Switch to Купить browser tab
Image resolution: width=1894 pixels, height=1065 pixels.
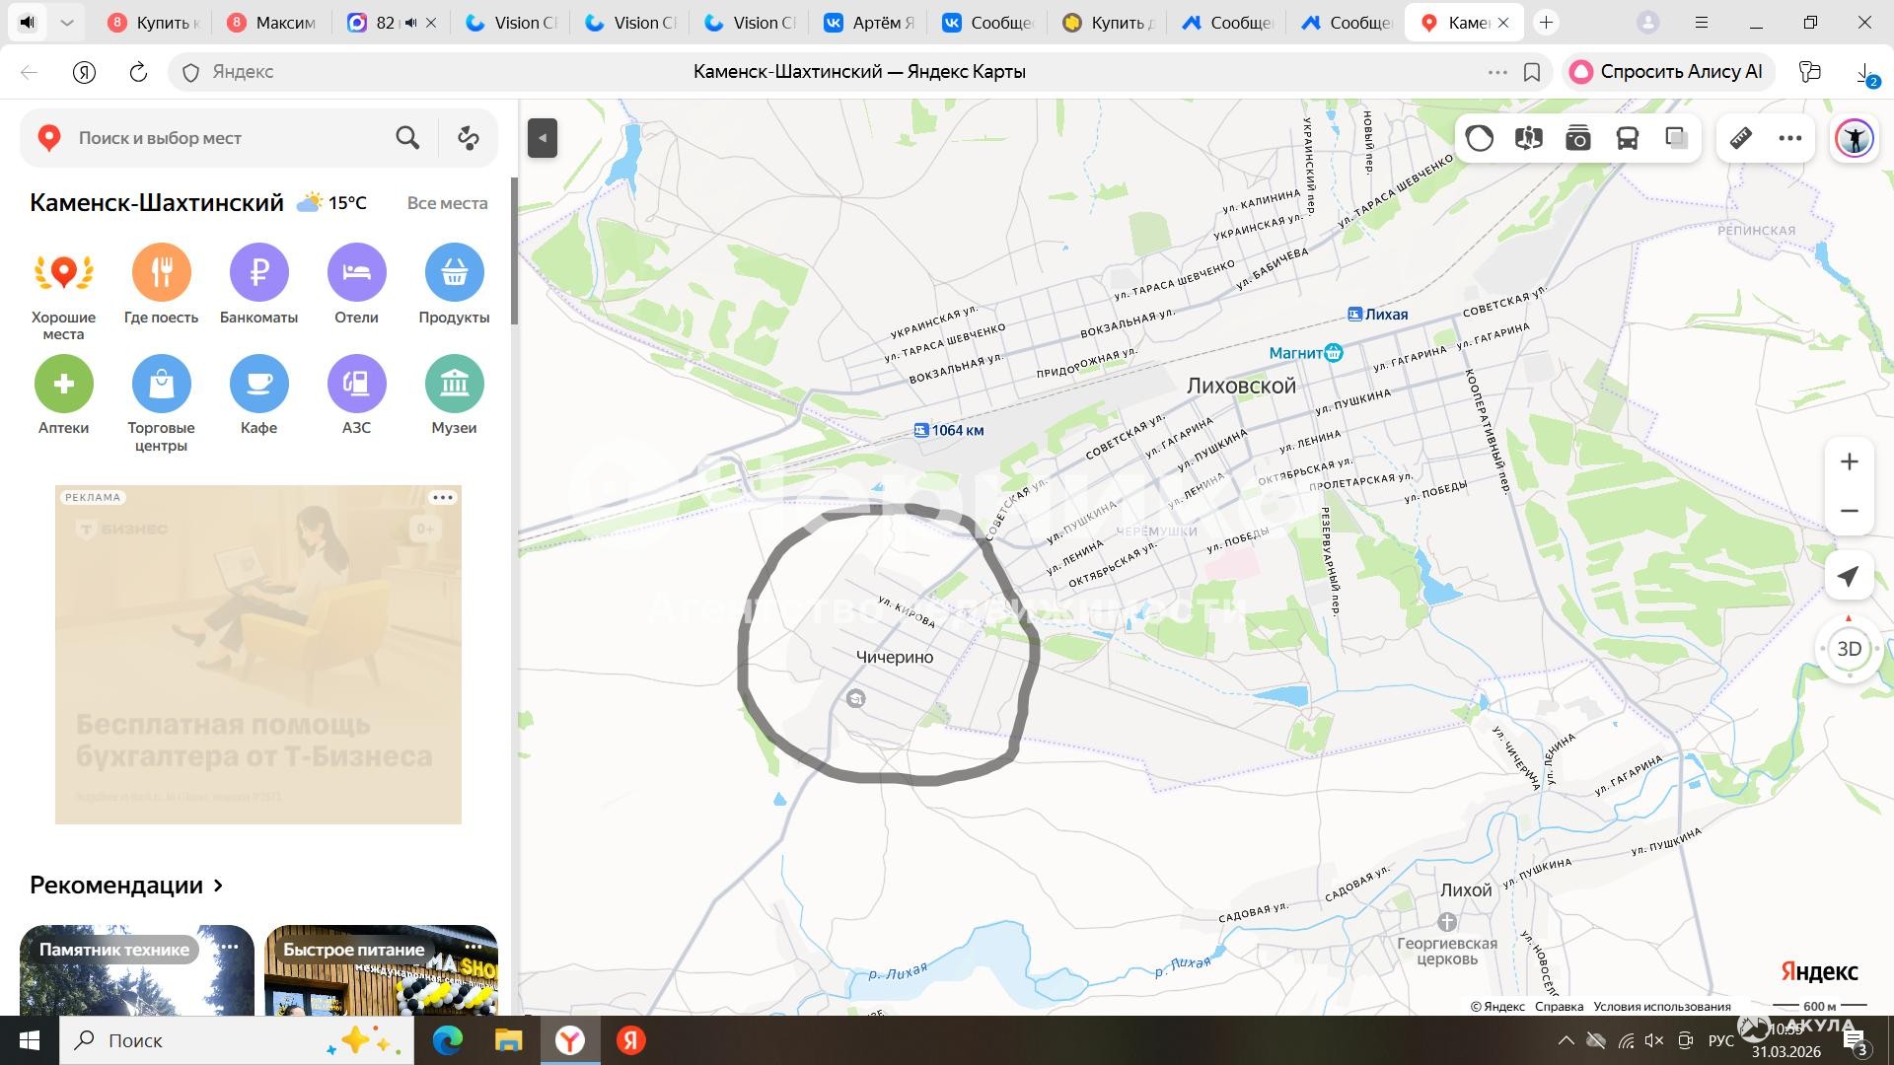[155, 23]
